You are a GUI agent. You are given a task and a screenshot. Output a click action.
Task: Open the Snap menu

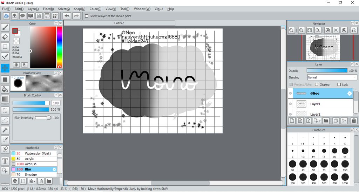click(80, 9)
